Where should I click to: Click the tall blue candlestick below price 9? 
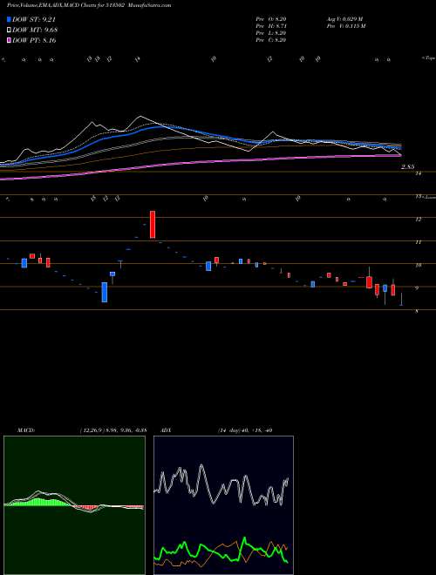pos(105,292)
